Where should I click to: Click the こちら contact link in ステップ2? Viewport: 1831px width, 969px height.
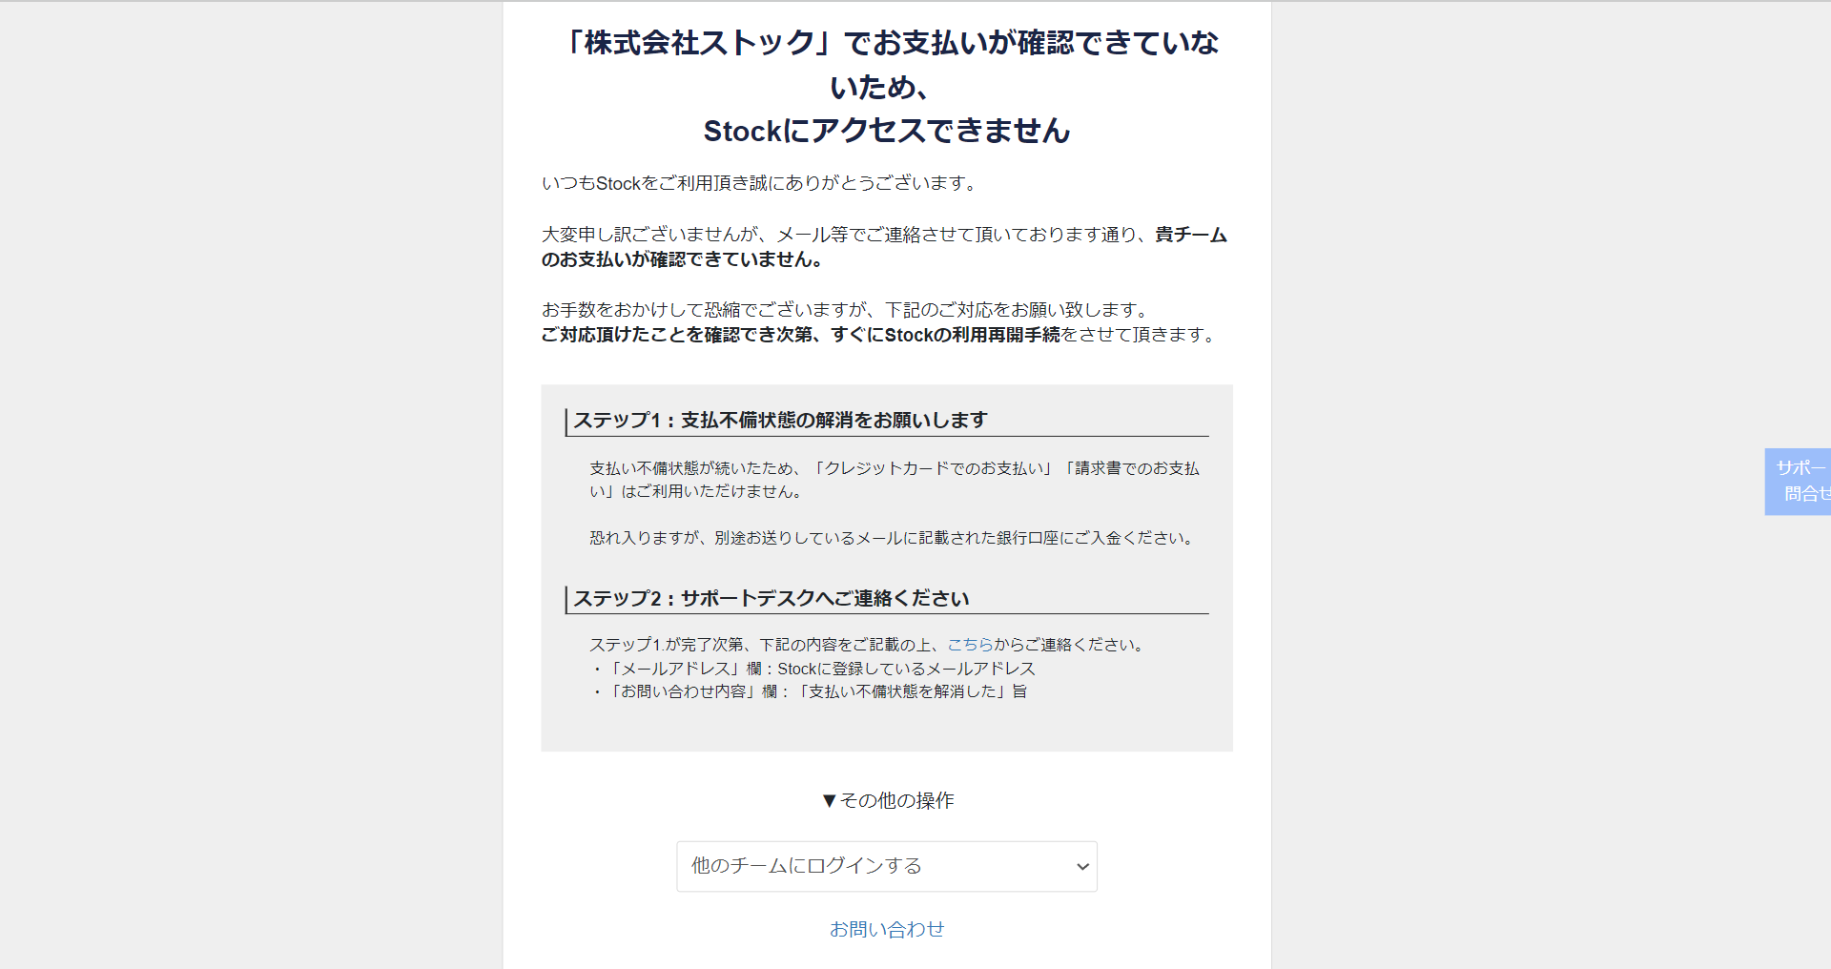[971, 644]
